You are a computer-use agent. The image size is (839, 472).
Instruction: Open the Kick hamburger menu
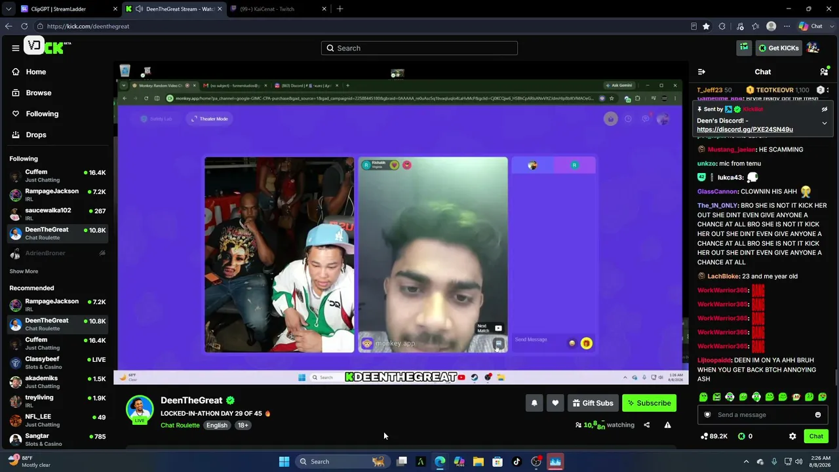tap(16, 48)
